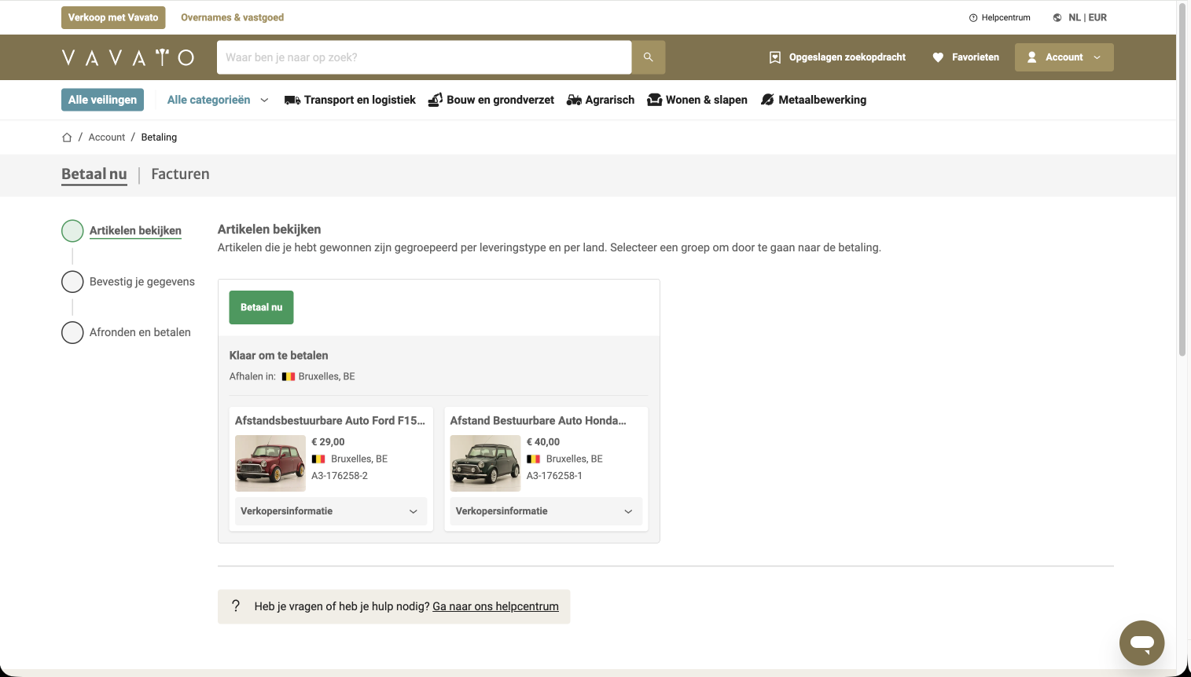Screen dimensions: 1191x677
Task: Select the Artikelen bekijken step circle
Action: point(72,231)
